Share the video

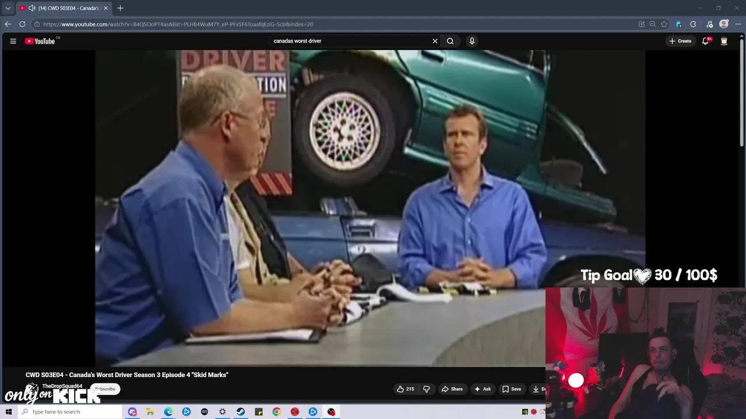tap(452, 389)
